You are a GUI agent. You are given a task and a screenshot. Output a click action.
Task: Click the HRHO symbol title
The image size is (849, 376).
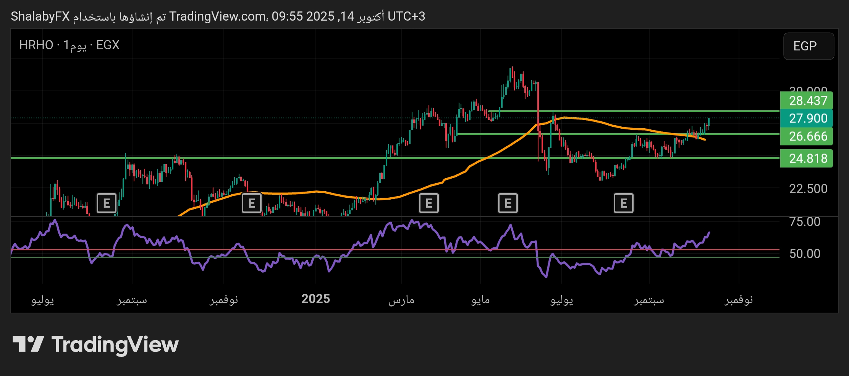click(36, 45)
